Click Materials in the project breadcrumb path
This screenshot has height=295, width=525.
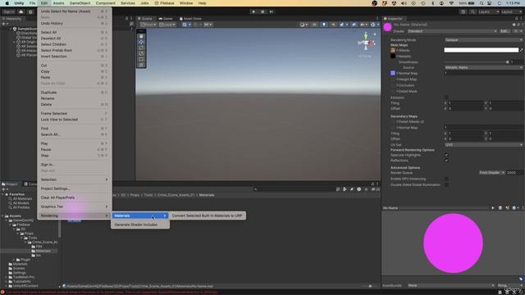[x=207, y=195]
